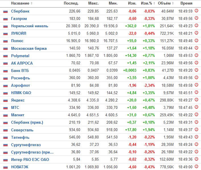This screenshot has height=170, width=201.
Task: Click the clock icon in the НОВАТЭК row
Action: (x=196, y=166)
